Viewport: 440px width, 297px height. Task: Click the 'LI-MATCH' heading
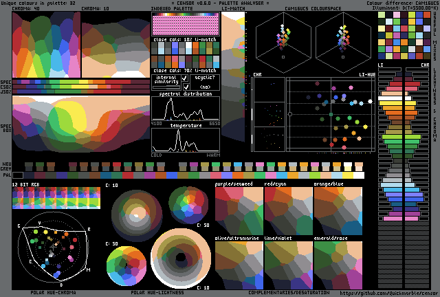233,9
